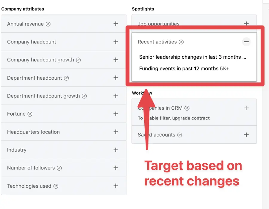Image resolution: width=269 pixels, height=209 pixels.
Task: Add the Industry filter with plus icon
Action: [116, 150]
